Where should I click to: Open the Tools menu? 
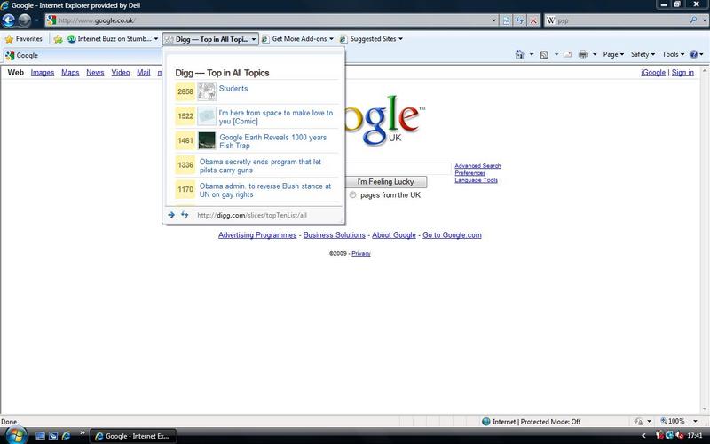pos(673,54)
